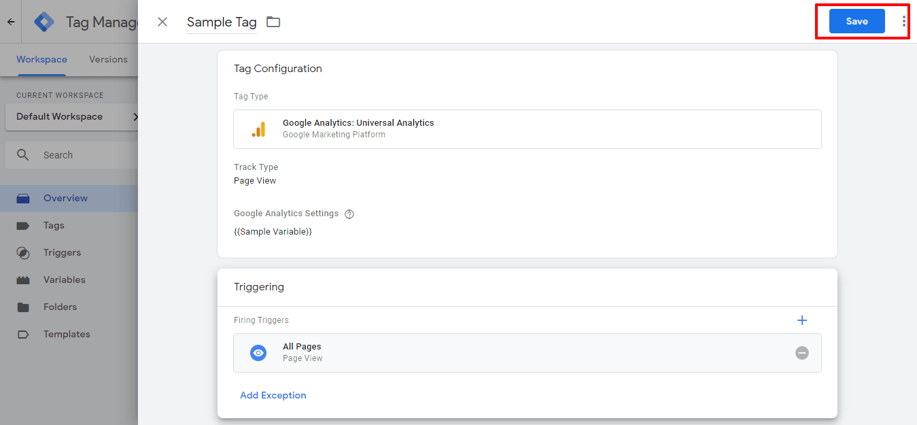This screenshot has height=425, width=917.
Task: Add a firing trigger with the plus icon
Action: [801, 320]
